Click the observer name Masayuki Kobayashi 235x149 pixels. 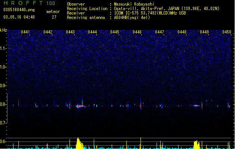point(134,4)
